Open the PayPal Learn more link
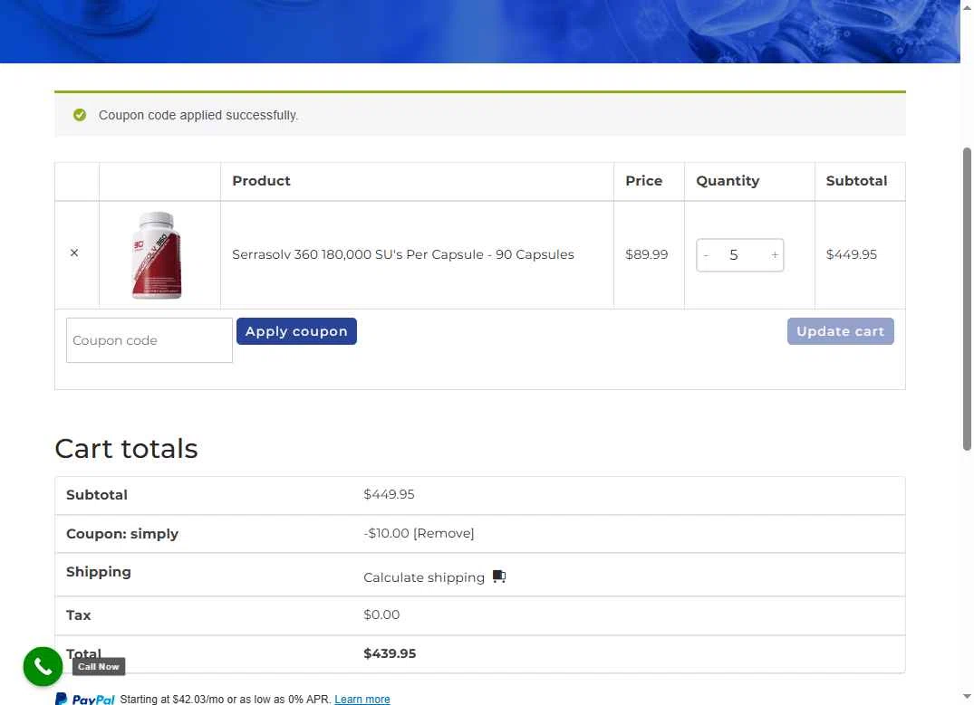This screenshot has height=705, width=974. point(362,700)
